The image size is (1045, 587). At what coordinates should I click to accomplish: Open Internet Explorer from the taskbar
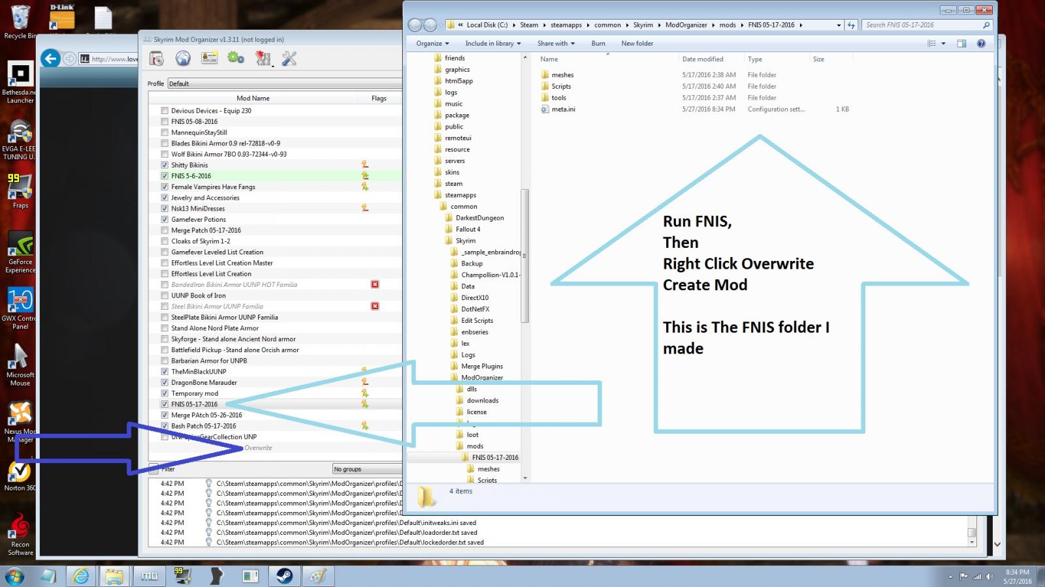[81, 576]
